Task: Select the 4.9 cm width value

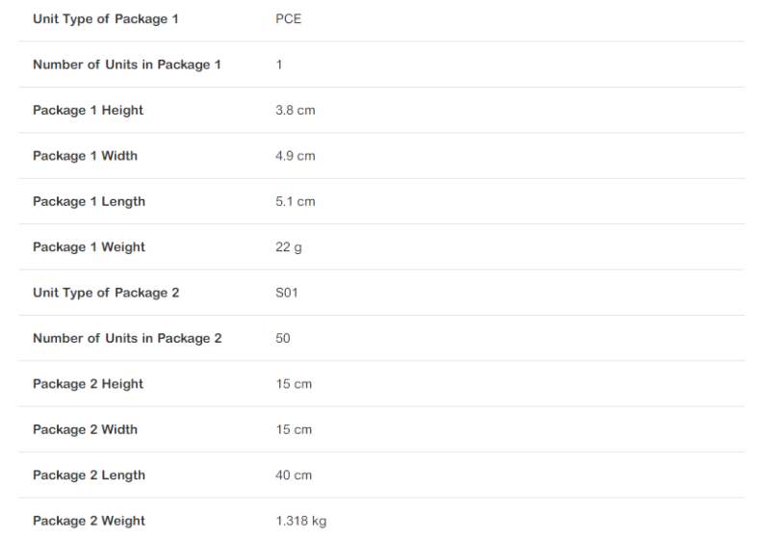Action: point(295,156)
